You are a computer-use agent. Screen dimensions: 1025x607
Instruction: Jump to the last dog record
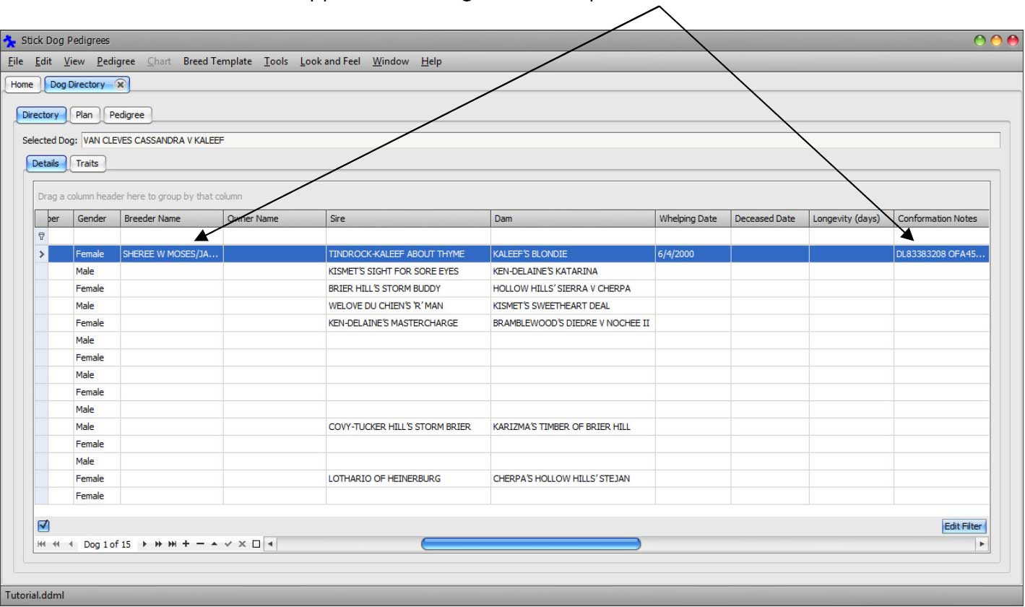[x=172, y=544]
